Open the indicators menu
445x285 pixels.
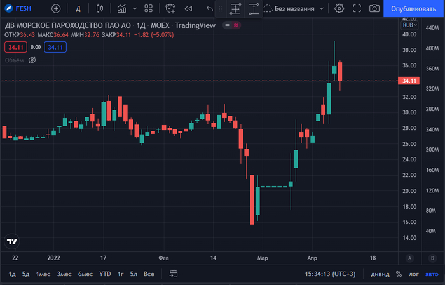122,8
